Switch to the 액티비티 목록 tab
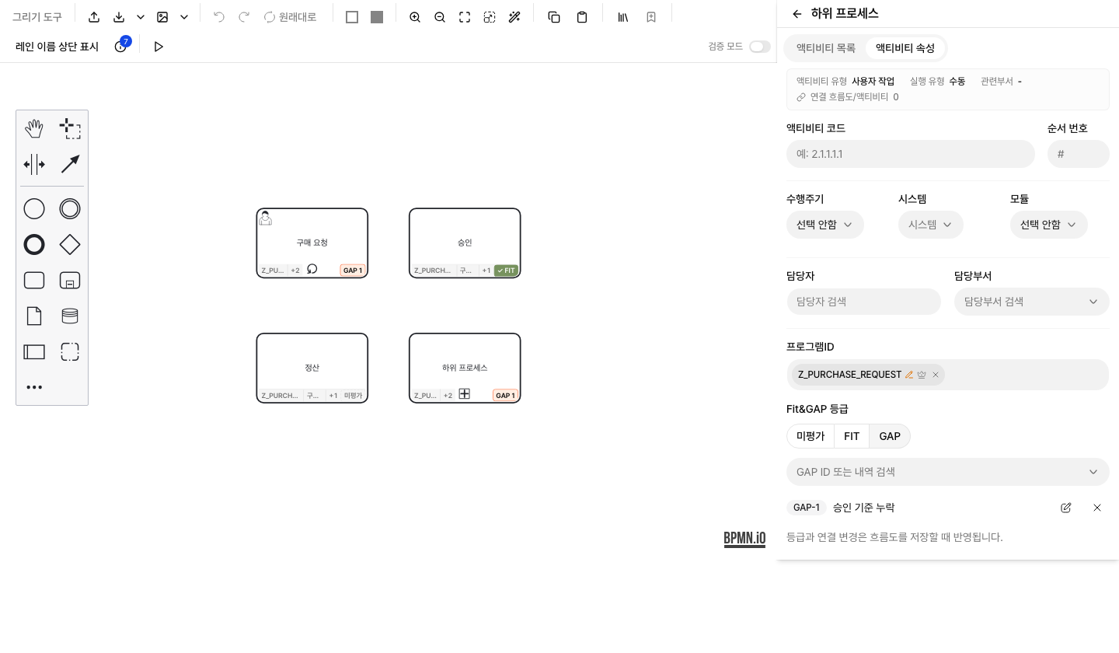 [x=826, y=48]
